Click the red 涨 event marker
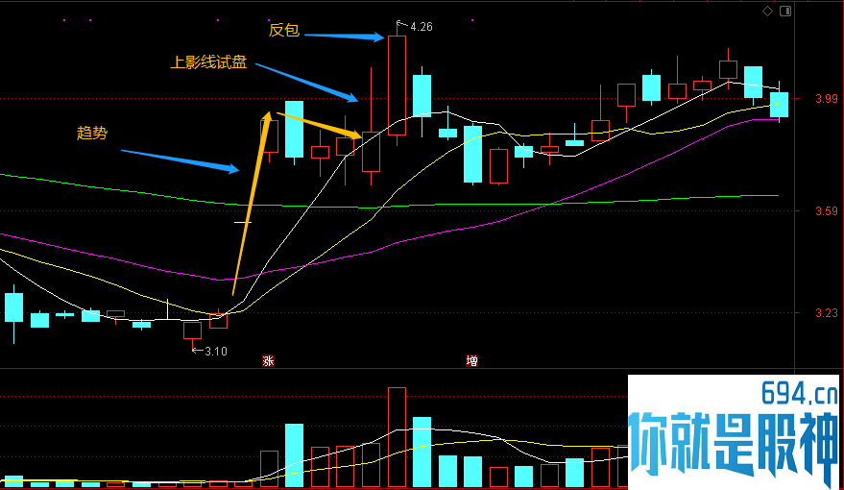 (268, 360)
